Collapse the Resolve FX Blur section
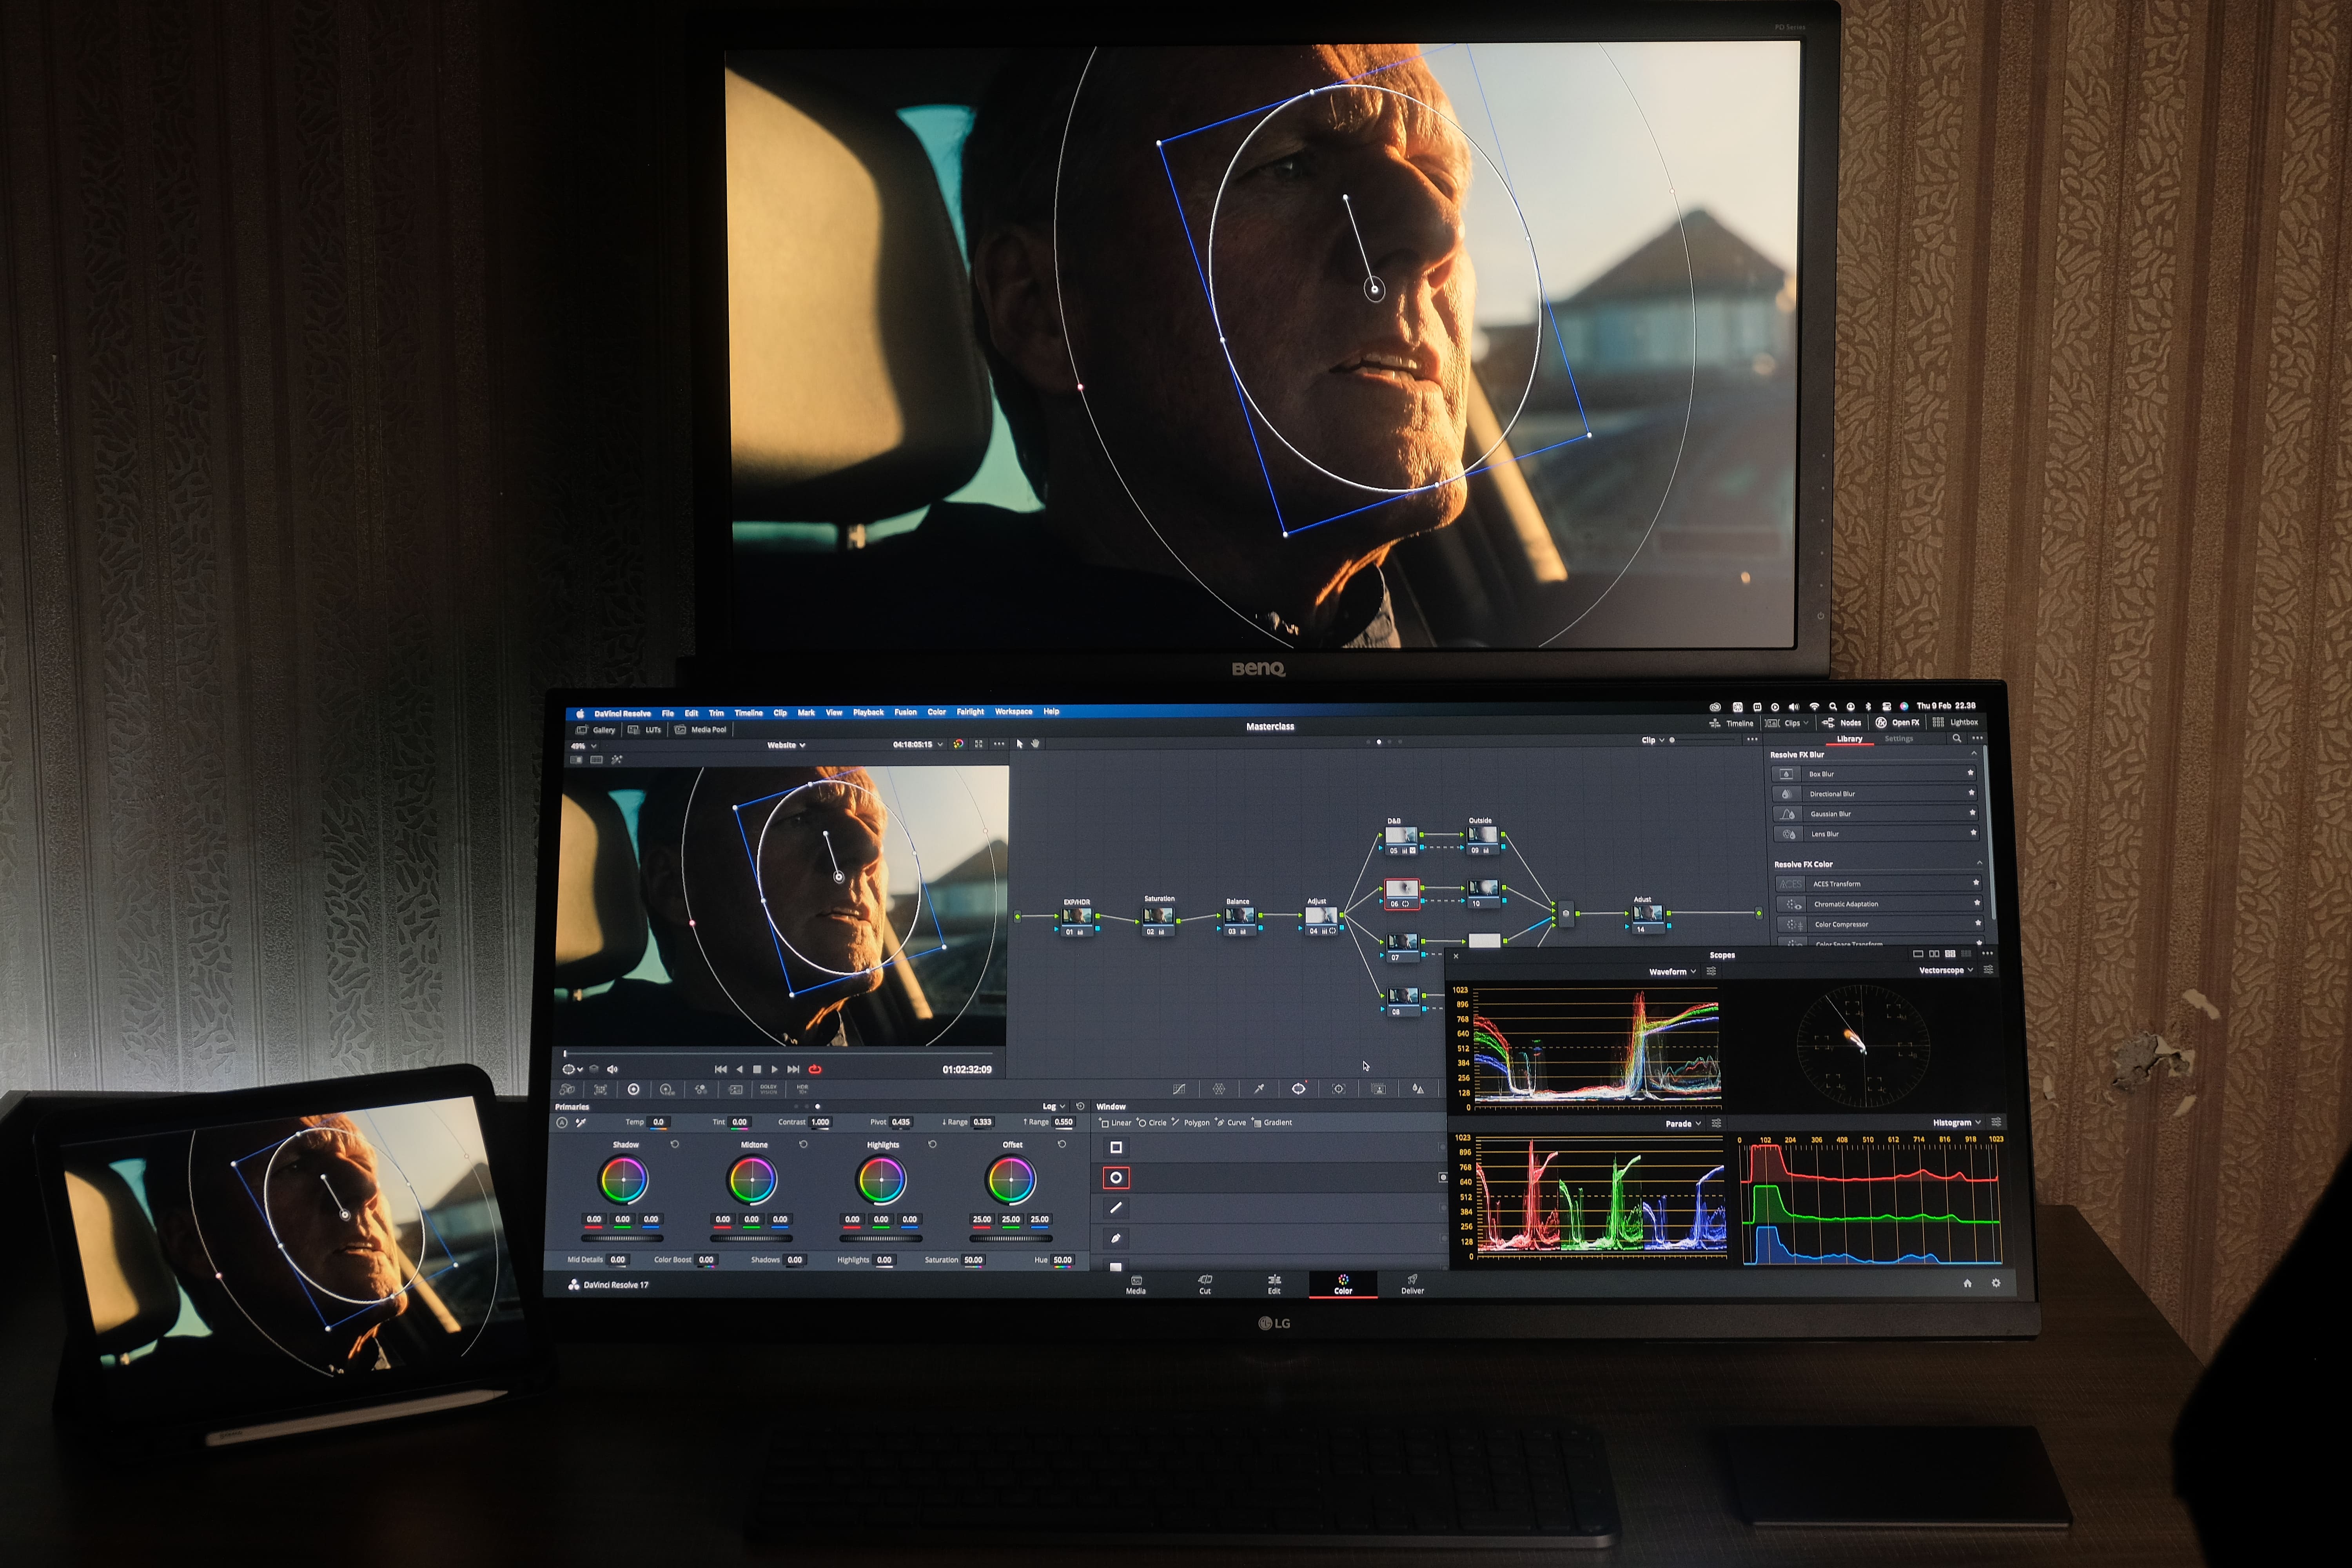Viewport: 2352px width, 1568px height. [x=1974, y=754]
